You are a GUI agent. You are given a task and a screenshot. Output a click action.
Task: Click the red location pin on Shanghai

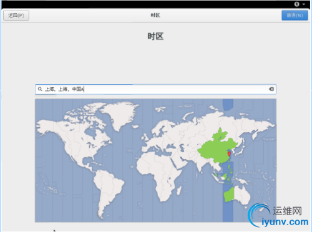click(x=229, y=154)
